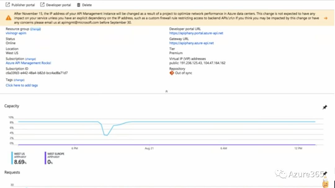Screen dimensions: 335x188
Task: Open Azure API Management Rocks! subscription
Action: pos(28,63)
